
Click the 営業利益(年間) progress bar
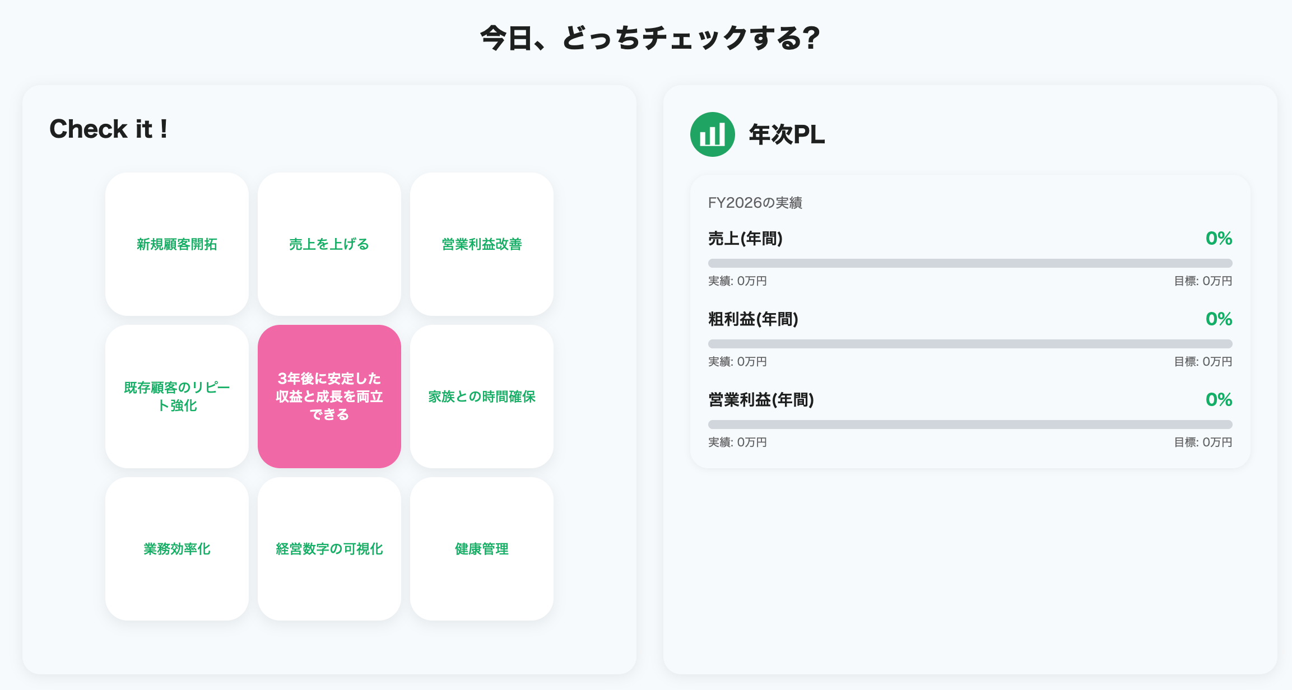970,425
